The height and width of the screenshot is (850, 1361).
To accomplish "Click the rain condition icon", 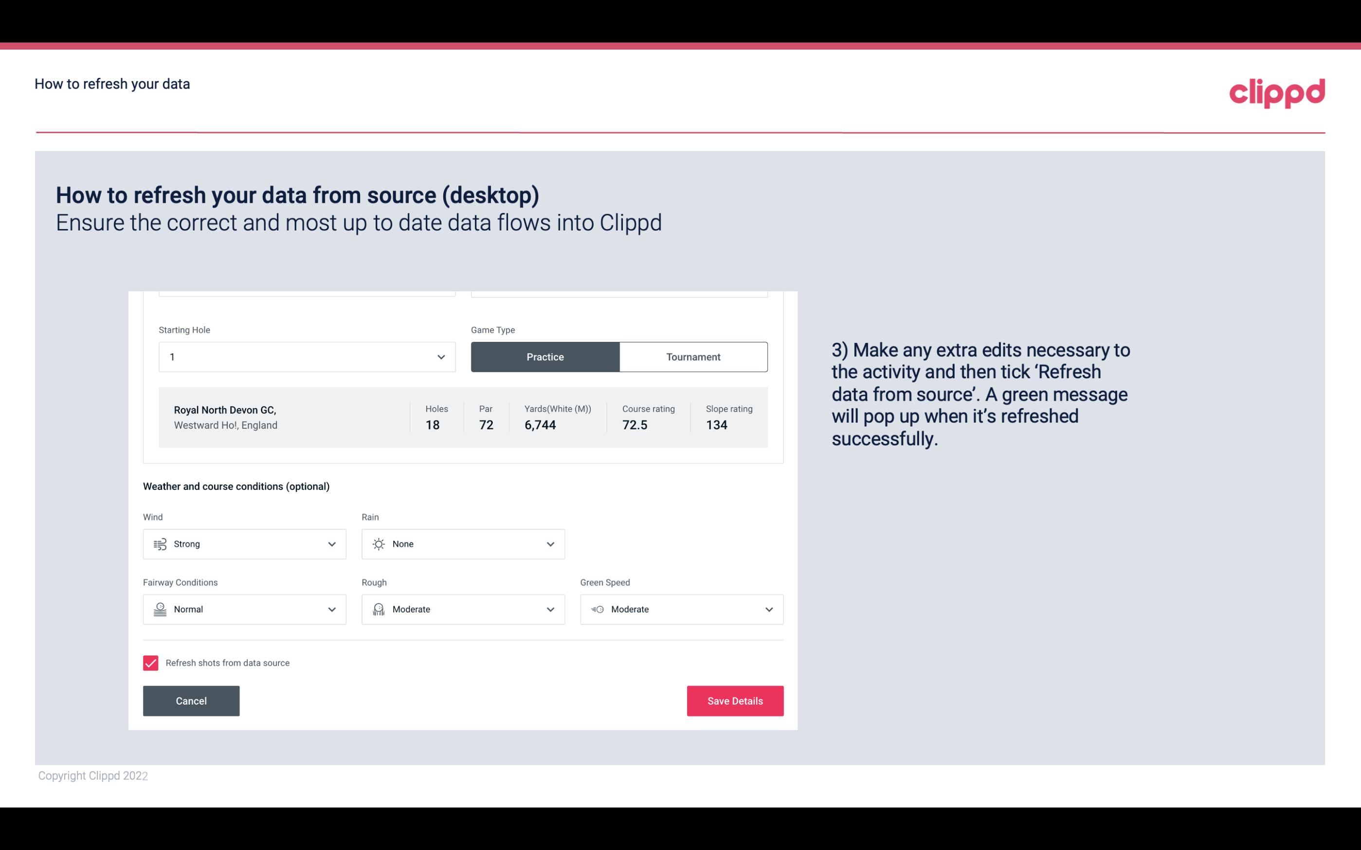I will (x=378, y=544).
